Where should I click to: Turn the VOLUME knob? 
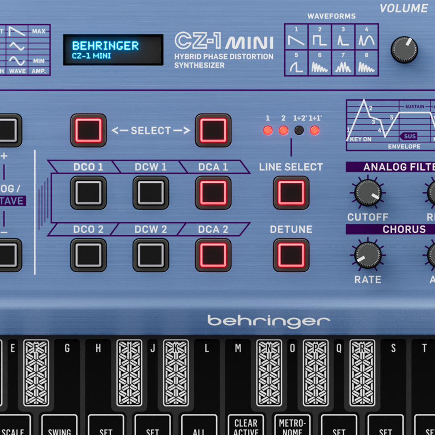click(x=404, y=50)
